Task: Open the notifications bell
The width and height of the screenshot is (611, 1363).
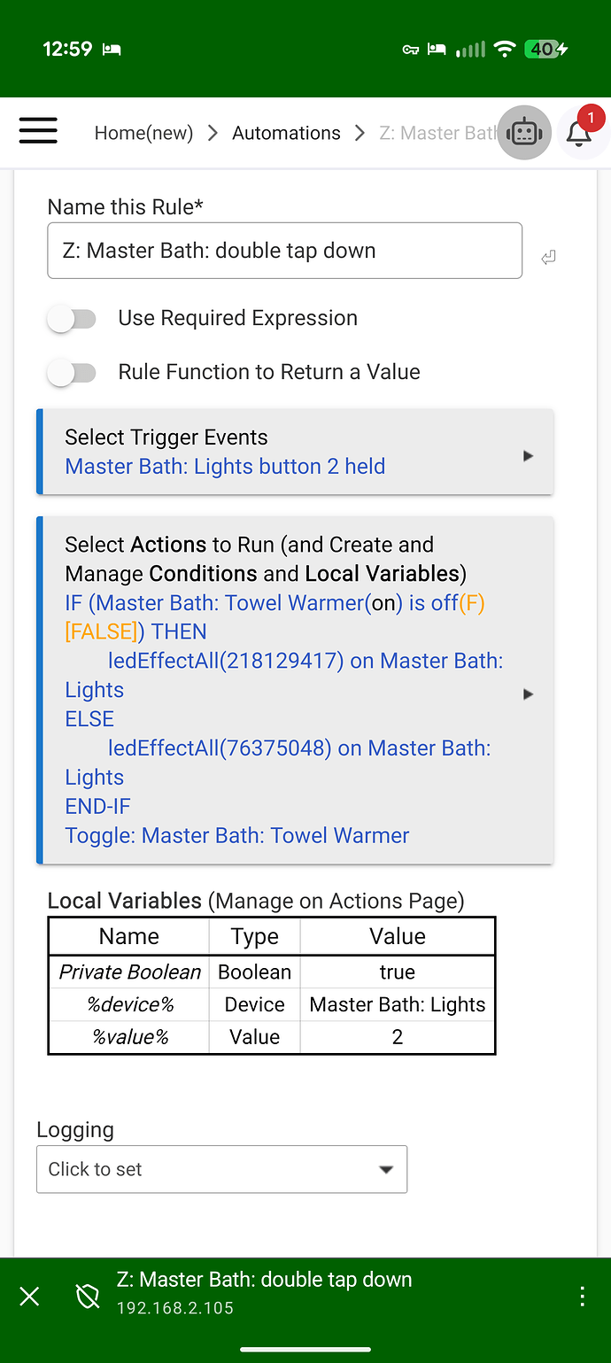Action: click(x=579, y=133)
